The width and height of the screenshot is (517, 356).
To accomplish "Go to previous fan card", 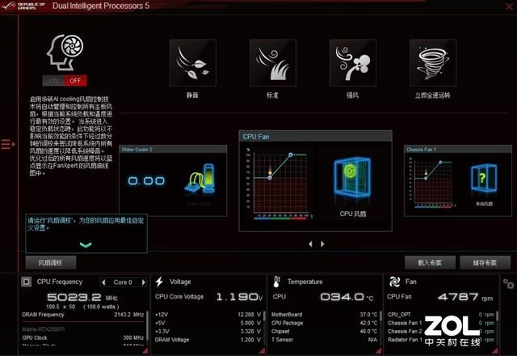I will coord(310,244).
